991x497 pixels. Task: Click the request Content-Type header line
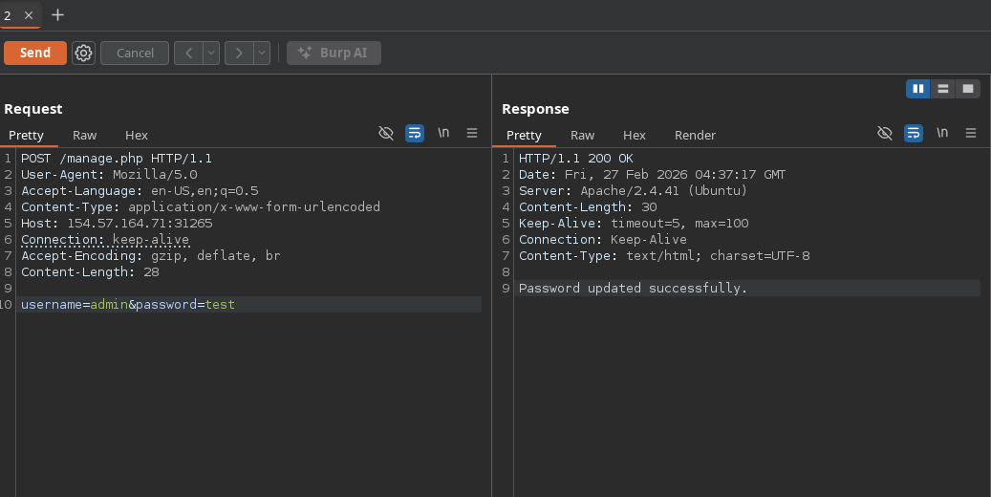coord(201,206)
